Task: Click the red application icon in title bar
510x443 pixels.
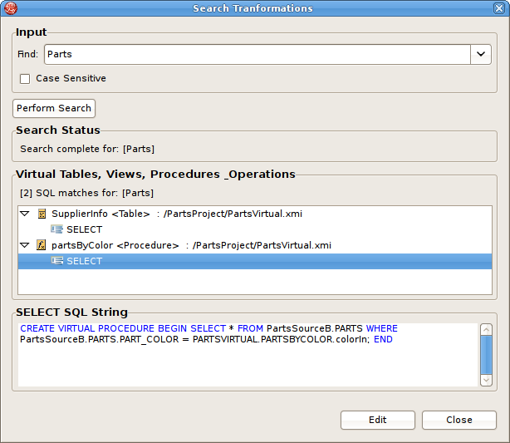Action: [11, 8]
